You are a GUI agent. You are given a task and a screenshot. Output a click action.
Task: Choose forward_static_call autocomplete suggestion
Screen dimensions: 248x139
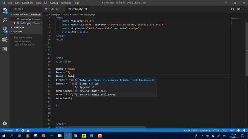(x=115, y=91)
